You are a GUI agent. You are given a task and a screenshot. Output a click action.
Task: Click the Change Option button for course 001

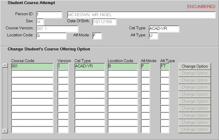[x=195, y=66]
